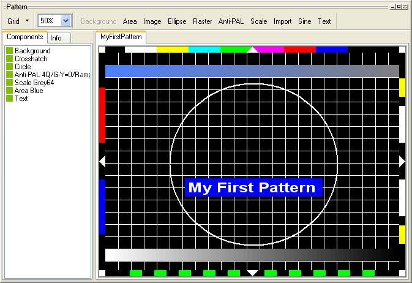The height and width of the screenshot is (283, 412).
Task: Click the Area Blue component icon
Action: point(10,91)
